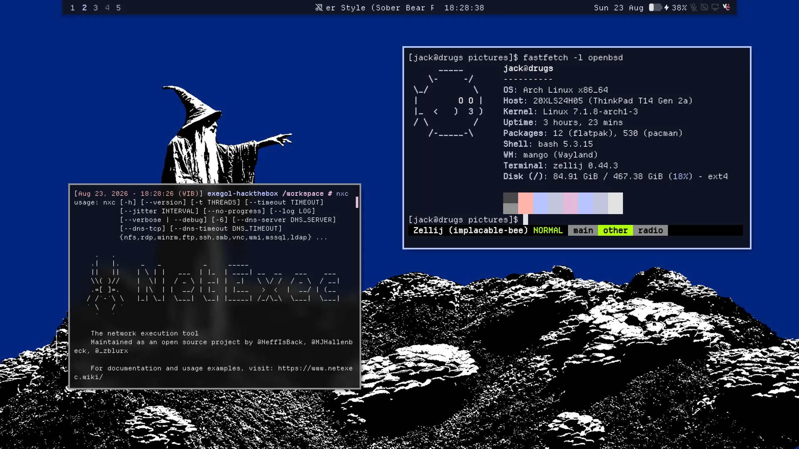This screenshot has width=799, height=449.
Task: Click the 38% battery percentage
Action: 679,7
